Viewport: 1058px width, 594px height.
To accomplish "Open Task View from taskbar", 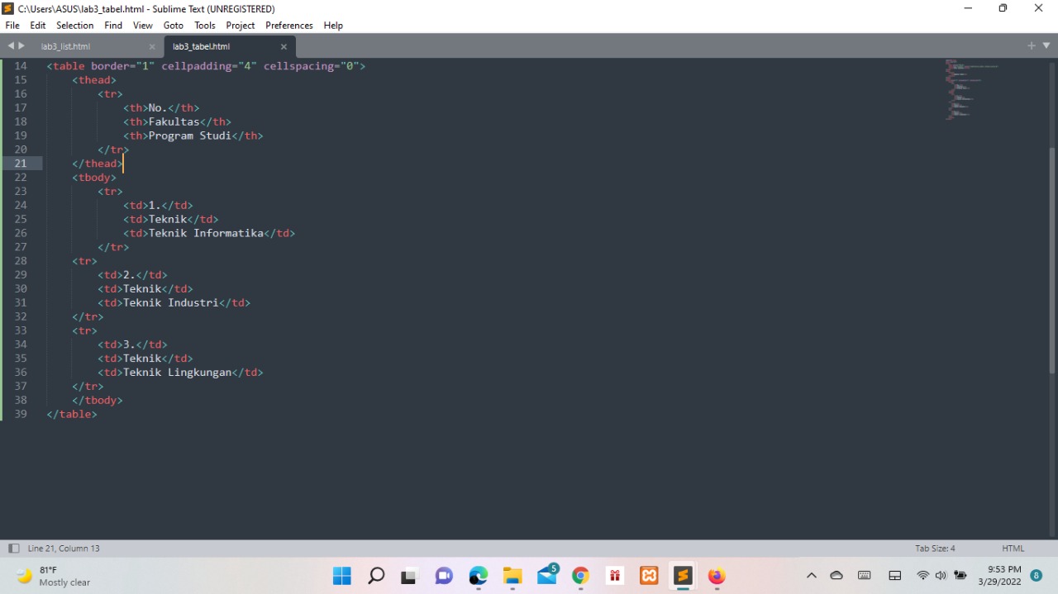I will 409,576.
